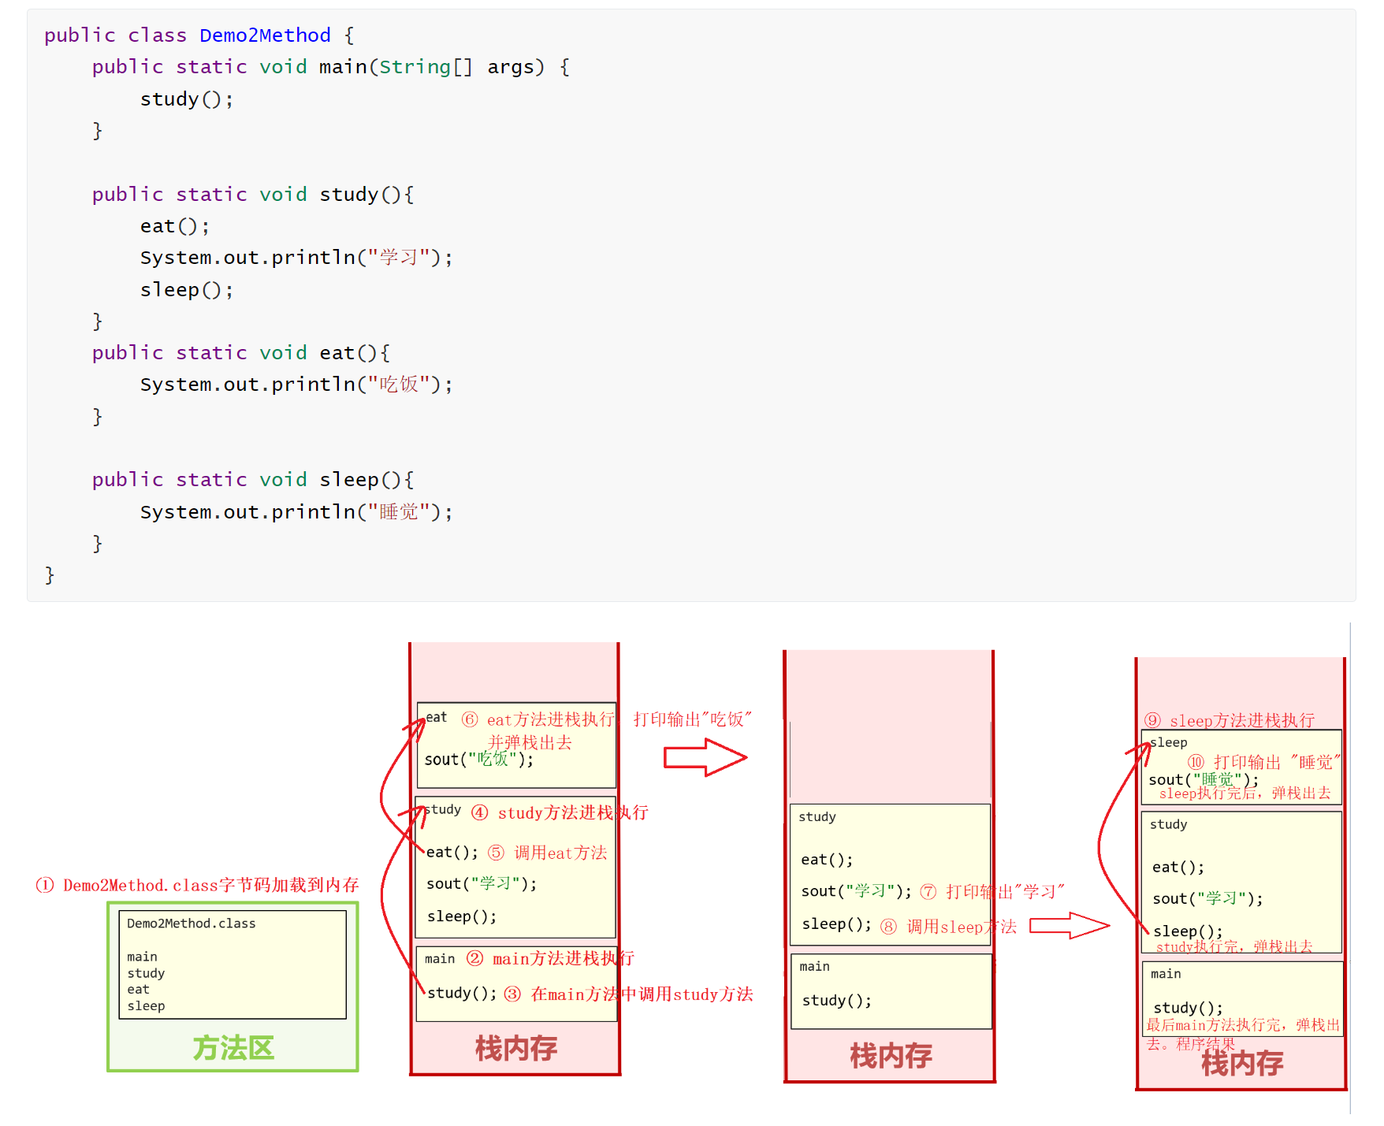The width and height of the screenshot is (1384, 1126).
Task: Click annotation "⑤ 调用eat方法"
Action: (x=547, y=853)
